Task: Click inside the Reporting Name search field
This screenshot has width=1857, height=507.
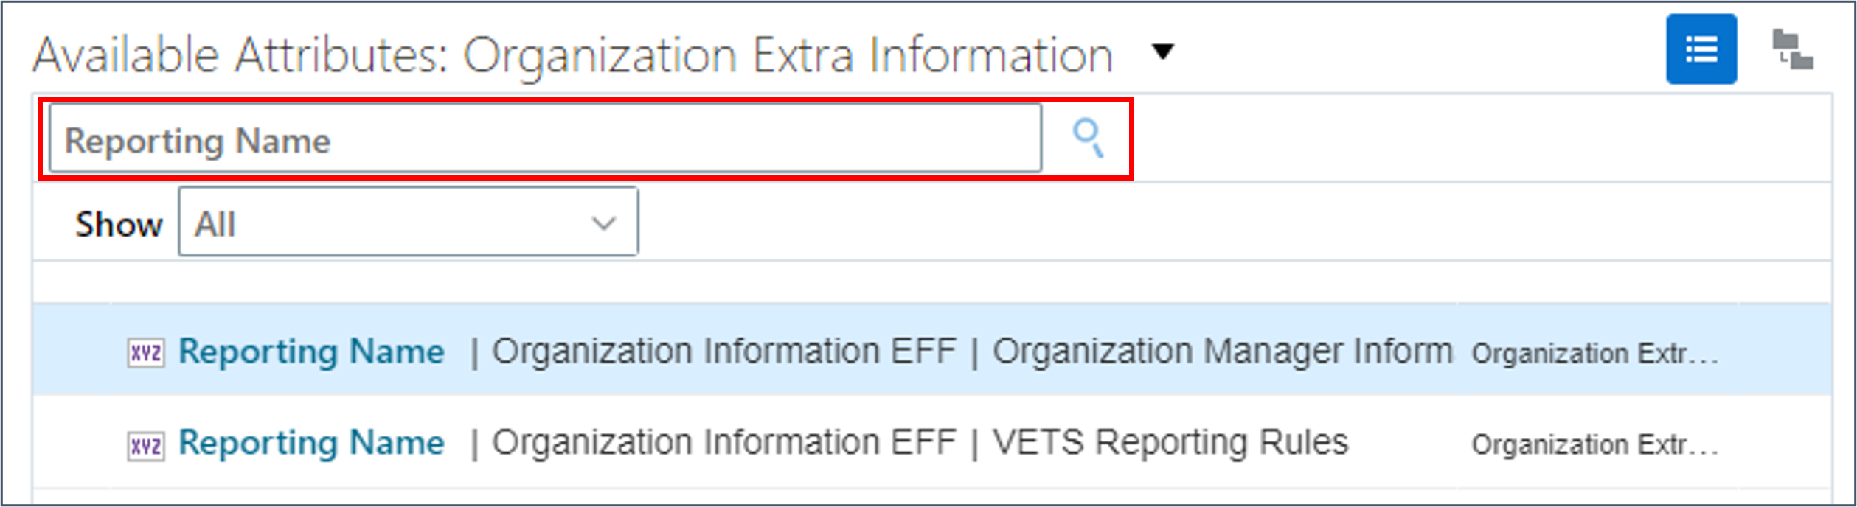Action: (516, 140)
